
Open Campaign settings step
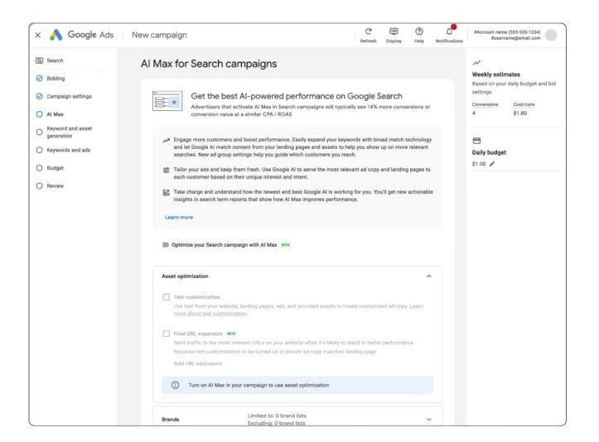tap(69, 96)
